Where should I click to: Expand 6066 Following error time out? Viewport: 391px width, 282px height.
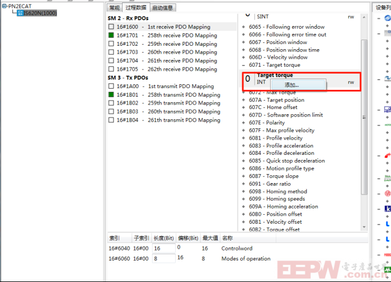244,34
